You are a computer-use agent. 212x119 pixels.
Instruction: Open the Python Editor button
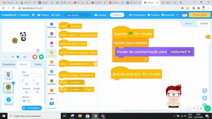pos(200,15)
